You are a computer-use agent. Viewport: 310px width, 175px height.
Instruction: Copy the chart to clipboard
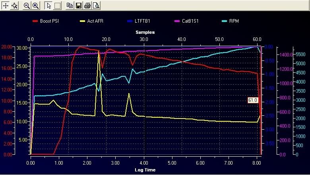(70, 6)
